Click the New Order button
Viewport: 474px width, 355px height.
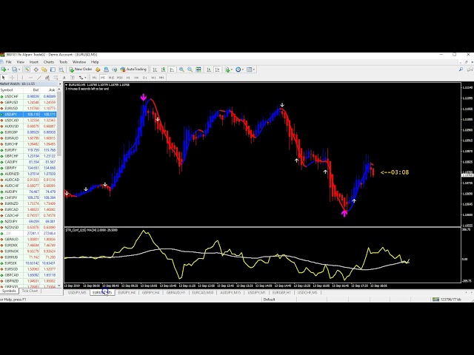[x=81, y=69]
